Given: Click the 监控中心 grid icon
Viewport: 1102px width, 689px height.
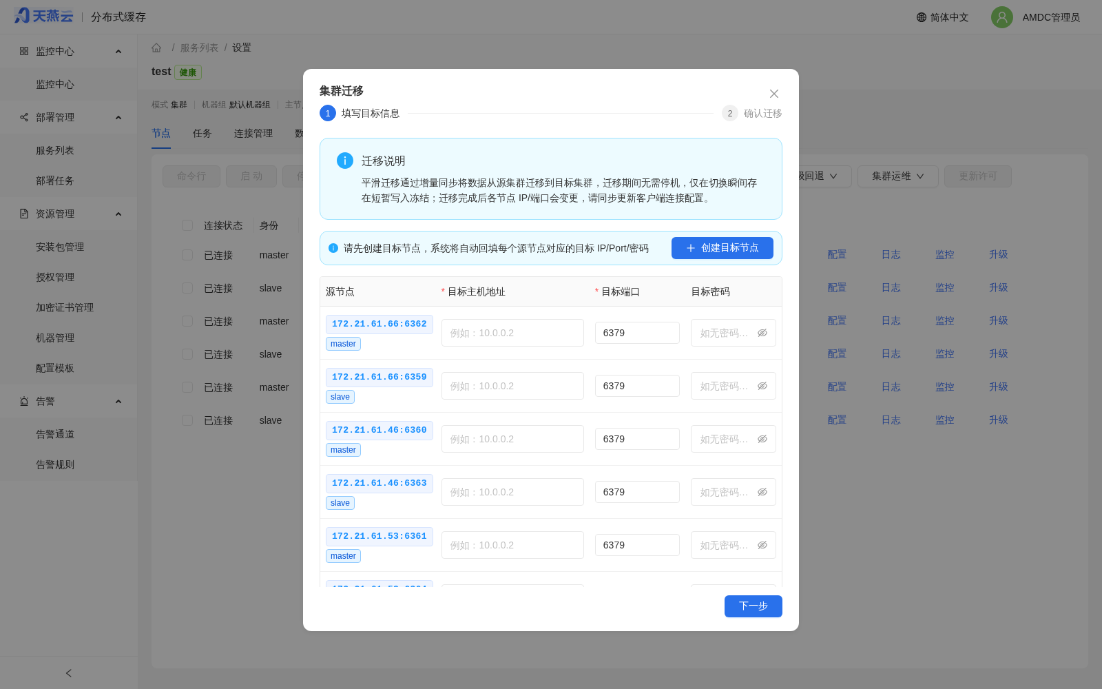Looking at the screenshot, I should pos(24,51).
